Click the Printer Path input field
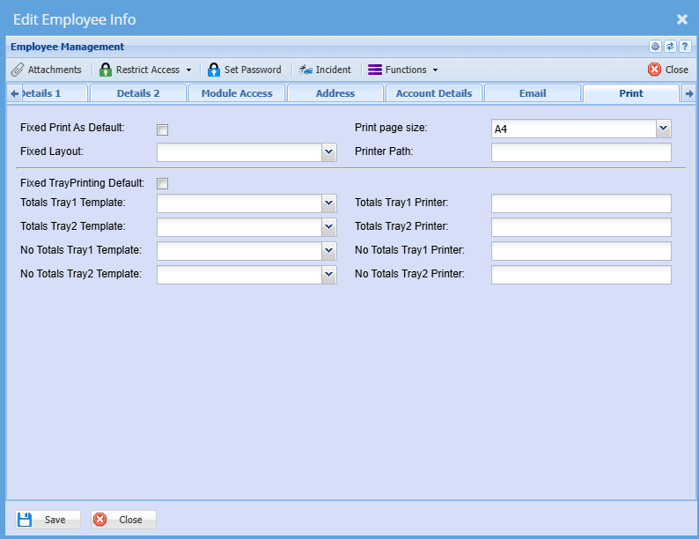This screenshot has height=539, width=699. tap(581, 152)
